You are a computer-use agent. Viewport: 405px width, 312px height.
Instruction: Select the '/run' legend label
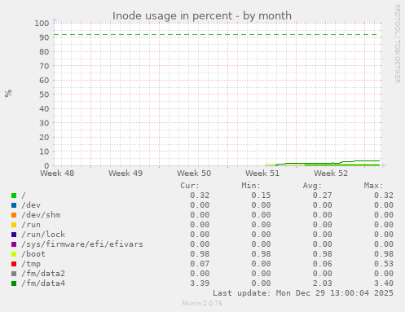coord(31,225)
